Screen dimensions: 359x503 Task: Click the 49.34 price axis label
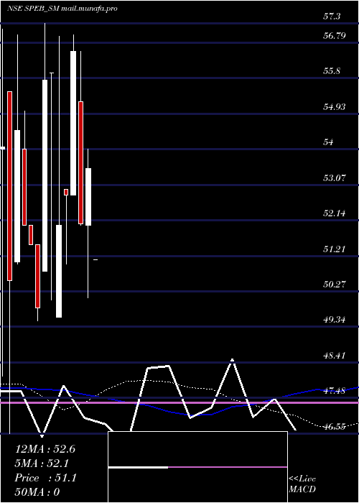(x=334, y=320)
